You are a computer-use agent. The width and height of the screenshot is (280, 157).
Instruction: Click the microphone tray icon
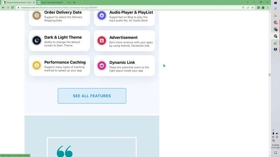coord(273,133)
